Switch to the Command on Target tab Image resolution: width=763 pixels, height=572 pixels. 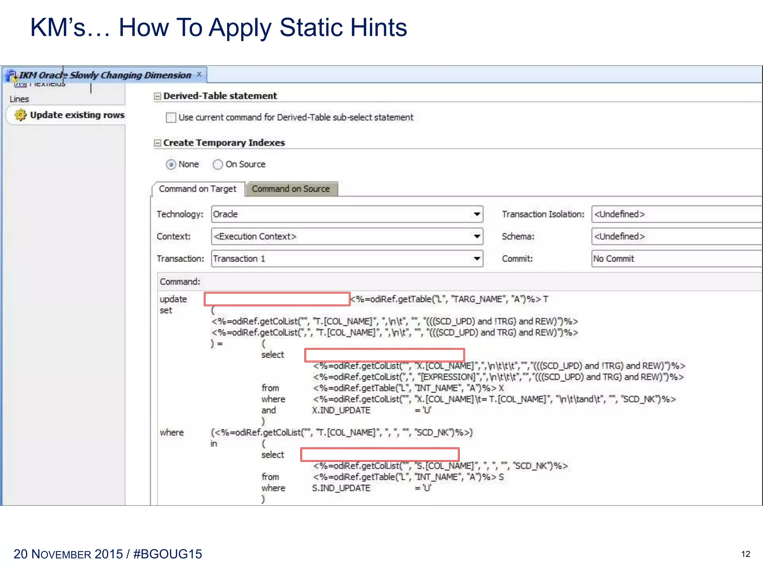click(198, 189)
